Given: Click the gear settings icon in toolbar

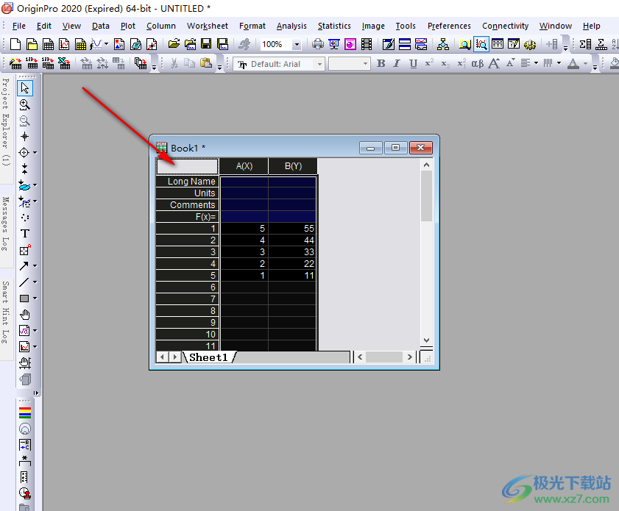Looking at the screenshot, I should click(530, 44).
